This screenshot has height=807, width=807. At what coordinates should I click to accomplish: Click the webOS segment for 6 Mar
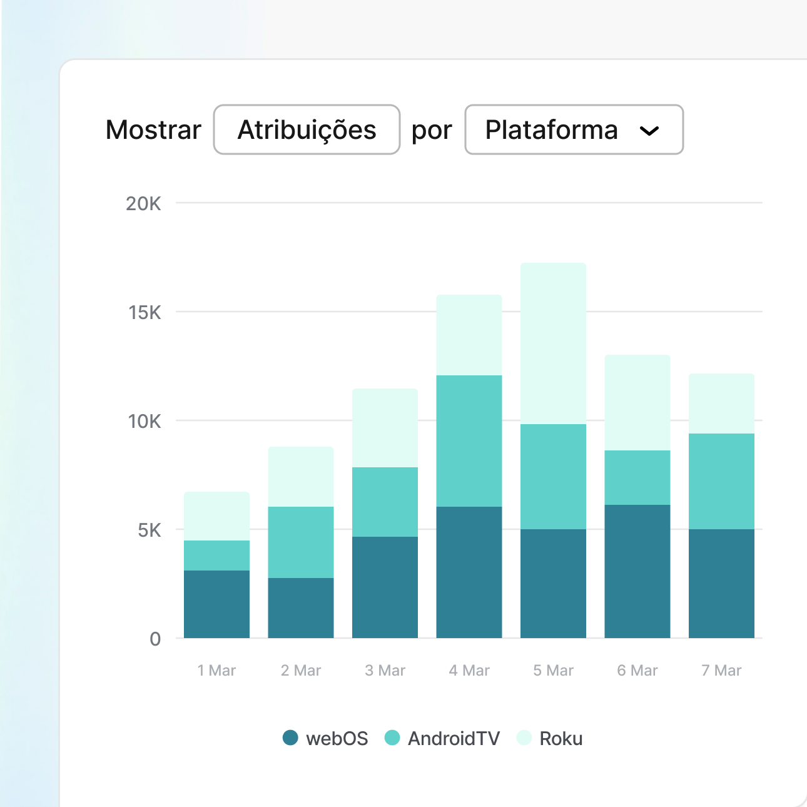pos(637,571)
